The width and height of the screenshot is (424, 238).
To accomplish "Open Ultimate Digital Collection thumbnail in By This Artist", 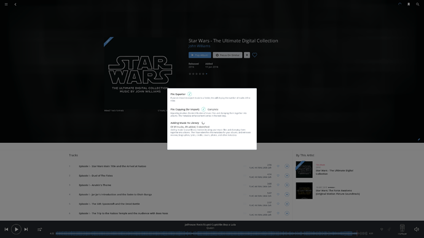I will click(x=304, y=169).
